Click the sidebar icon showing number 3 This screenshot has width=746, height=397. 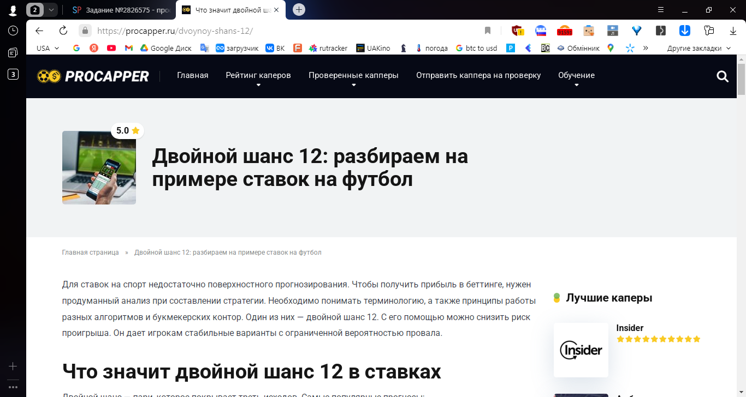click(x=13, y=74)
